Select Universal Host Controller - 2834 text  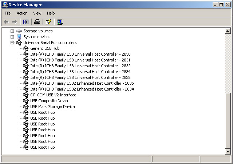(x=80, y=72)
